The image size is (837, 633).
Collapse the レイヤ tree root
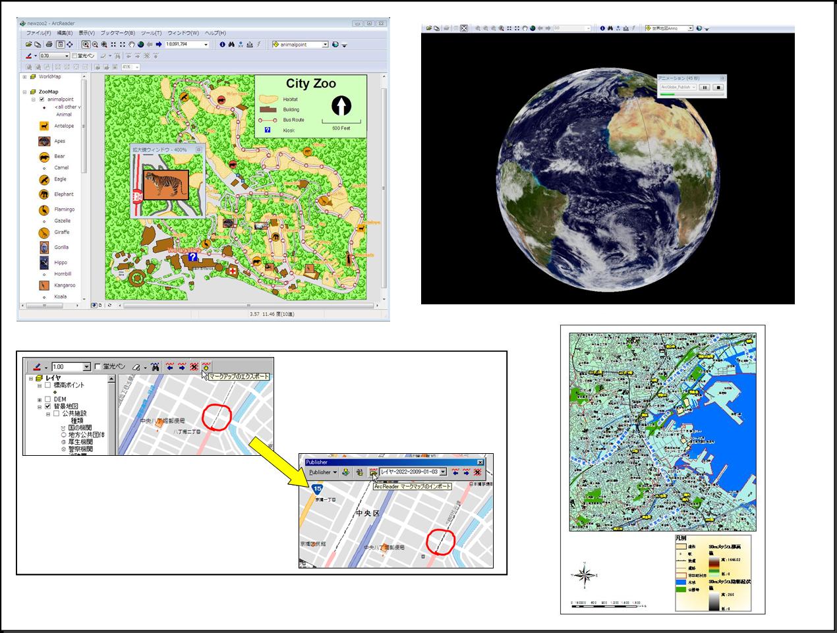(31, 378)
